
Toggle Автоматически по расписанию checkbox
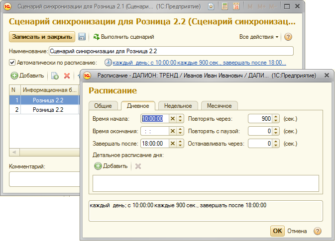(x=12, y=63)
